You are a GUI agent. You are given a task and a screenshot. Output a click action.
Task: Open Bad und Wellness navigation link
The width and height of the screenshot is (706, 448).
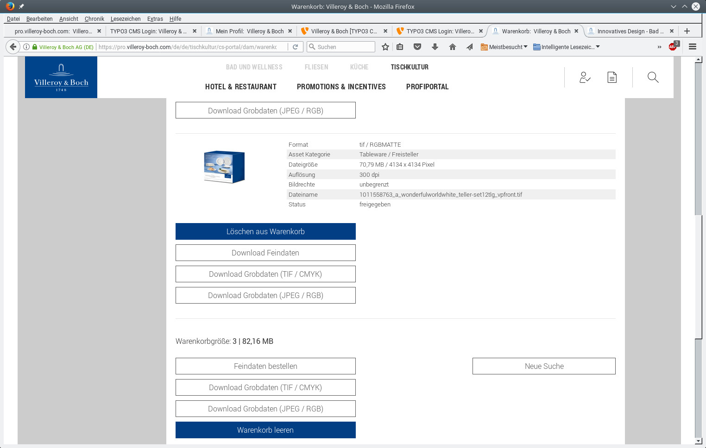click(254, 67)
